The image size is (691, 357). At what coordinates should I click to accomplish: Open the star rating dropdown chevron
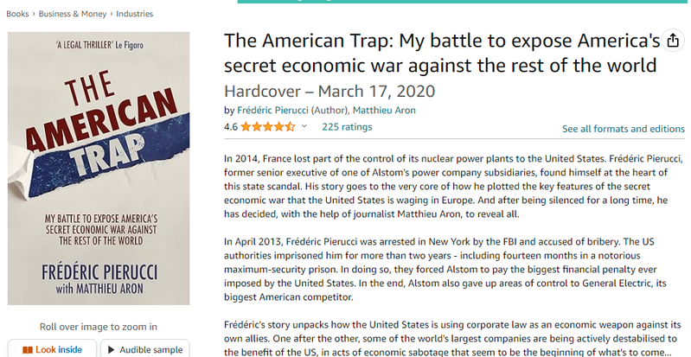pos(304,127)
